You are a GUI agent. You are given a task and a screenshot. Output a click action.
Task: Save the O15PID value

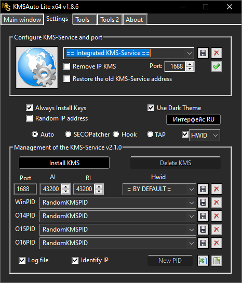tap(203, 230)
